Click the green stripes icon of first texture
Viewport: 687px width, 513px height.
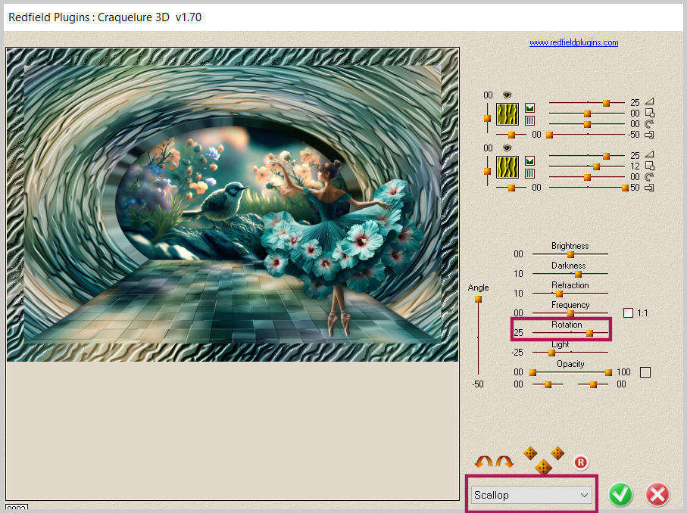(529, 120)
